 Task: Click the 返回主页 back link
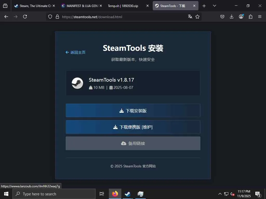[75, 52]
